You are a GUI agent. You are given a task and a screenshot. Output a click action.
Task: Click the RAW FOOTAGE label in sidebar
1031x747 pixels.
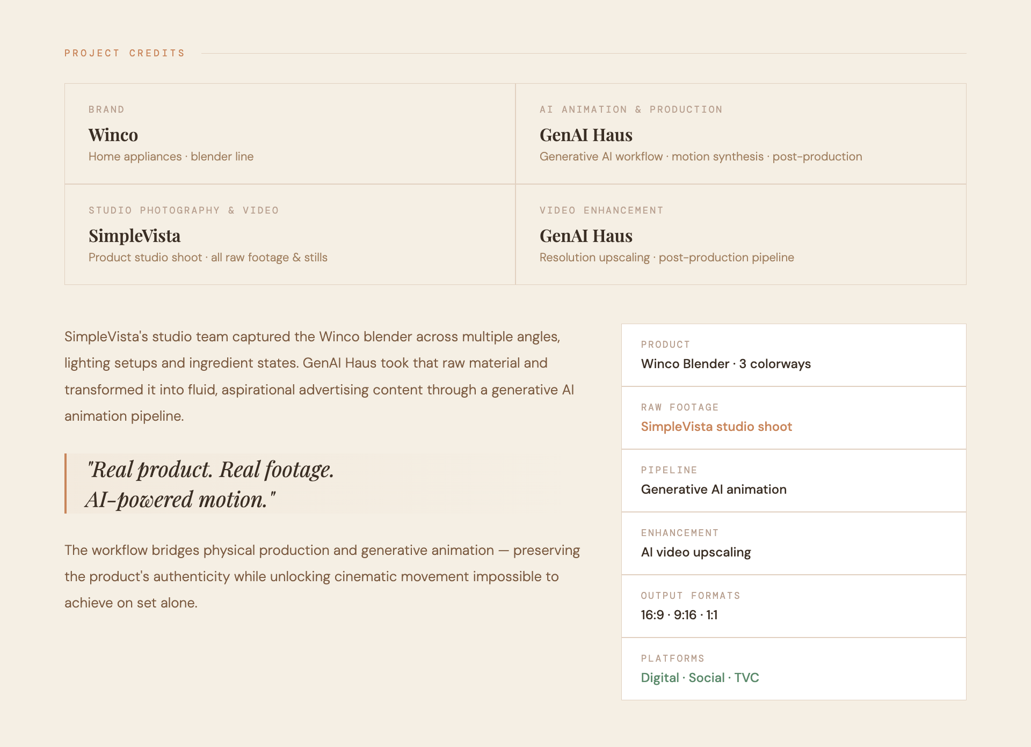(680, 407)
